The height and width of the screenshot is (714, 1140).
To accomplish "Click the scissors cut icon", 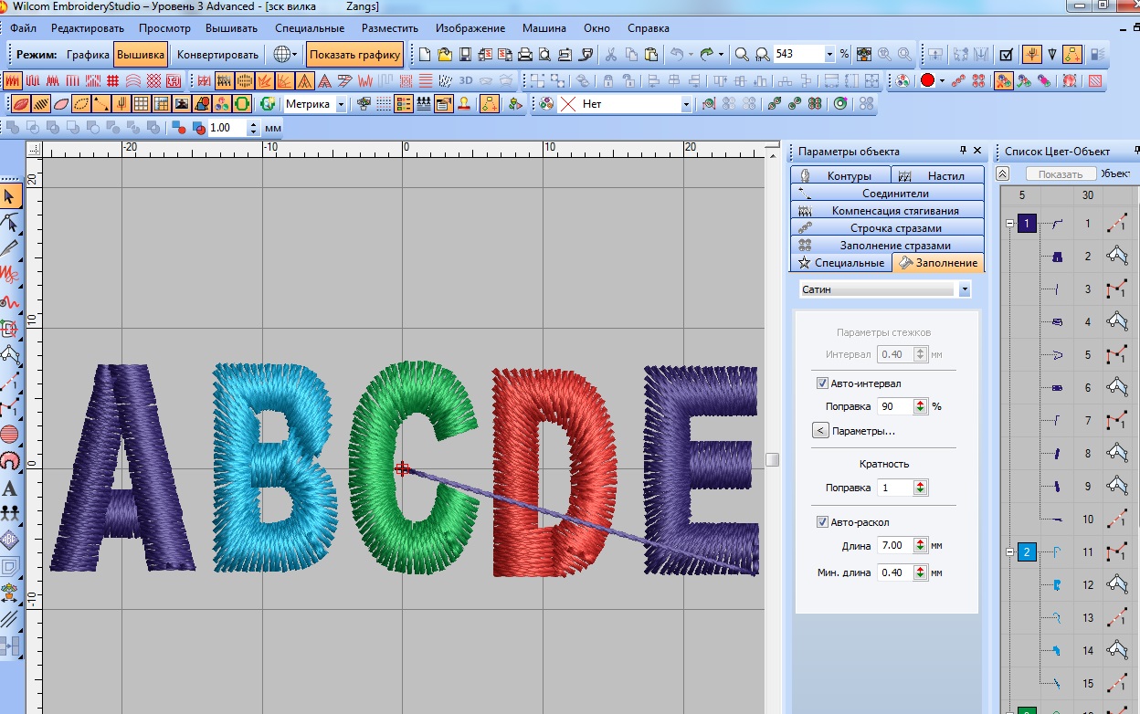I will pos(610,55).
